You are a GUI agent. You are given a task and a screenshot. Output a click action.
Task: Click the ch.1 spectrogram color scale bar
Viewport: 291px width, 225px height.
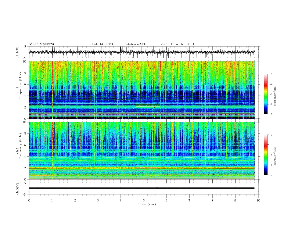(266, 94)
